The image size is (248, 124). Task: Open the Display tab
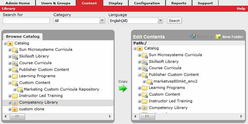116,3
